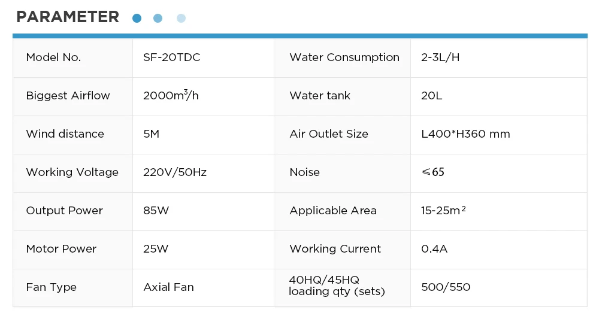This screenshot has height=325, width=599.
Task: Select the 2000m³/h airflow value
Action: pos(171,95)
